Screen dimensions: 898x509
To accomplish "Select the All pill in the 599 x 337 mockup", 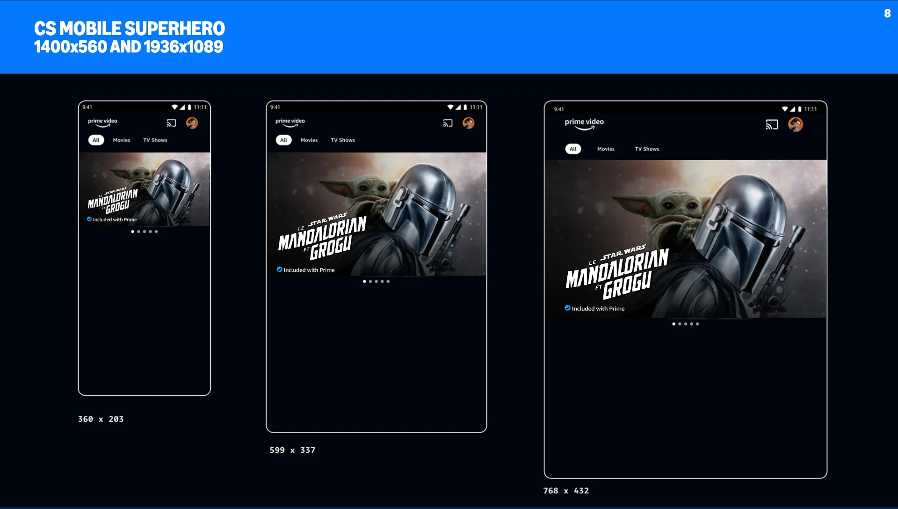I will [x=283, y=140].
